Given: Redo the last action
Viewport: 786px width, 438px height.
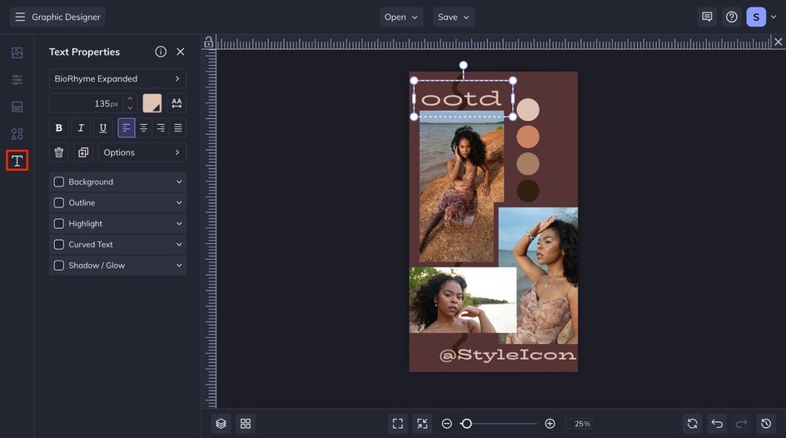Looking at the screenshot, I should [741, 424].
